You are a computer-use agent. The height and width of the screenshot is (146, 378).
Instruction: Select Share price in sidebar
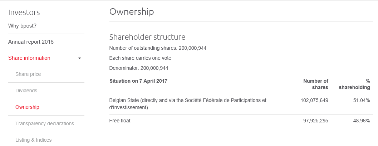(28, 74)
